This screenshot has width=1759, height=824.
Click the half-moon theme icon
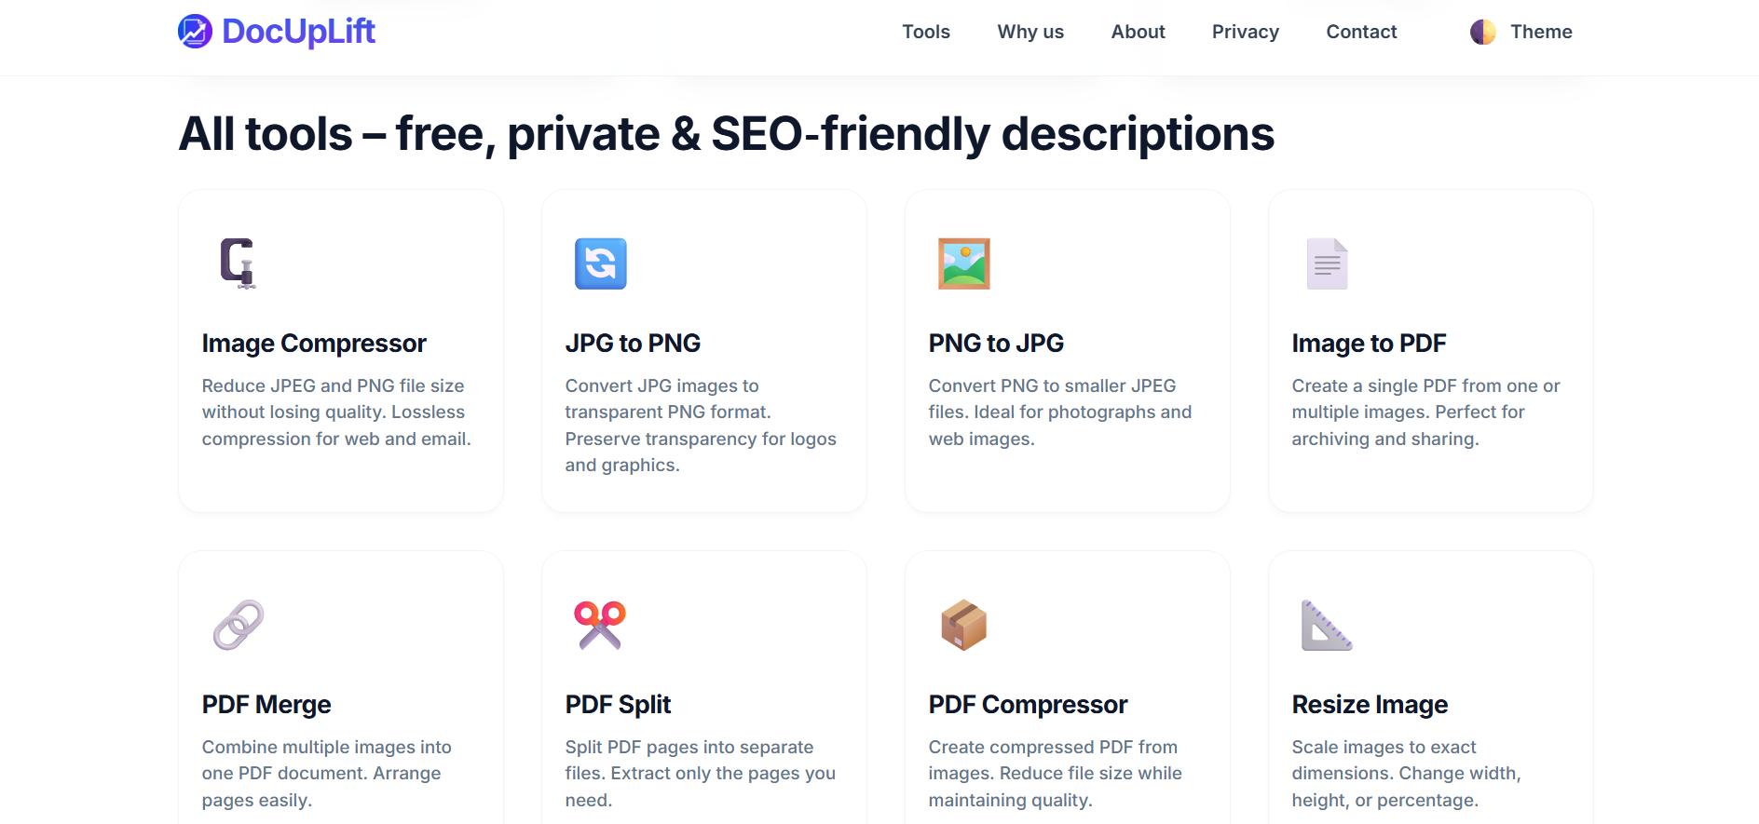[1482, 32]
